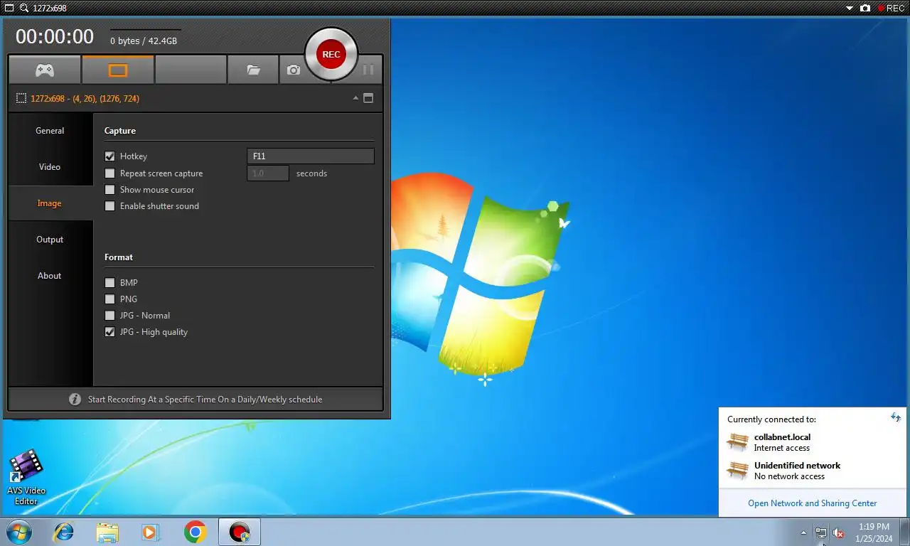This screenshot has width=910, height=546.
Task: Show hidden tray icons arrow
Action: pyautogui.click(x=804, y=532)
